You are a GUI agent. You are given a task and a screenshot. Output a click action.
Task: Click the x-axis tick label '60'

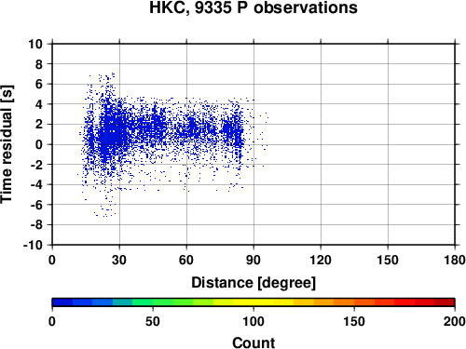tap(186, 260)
